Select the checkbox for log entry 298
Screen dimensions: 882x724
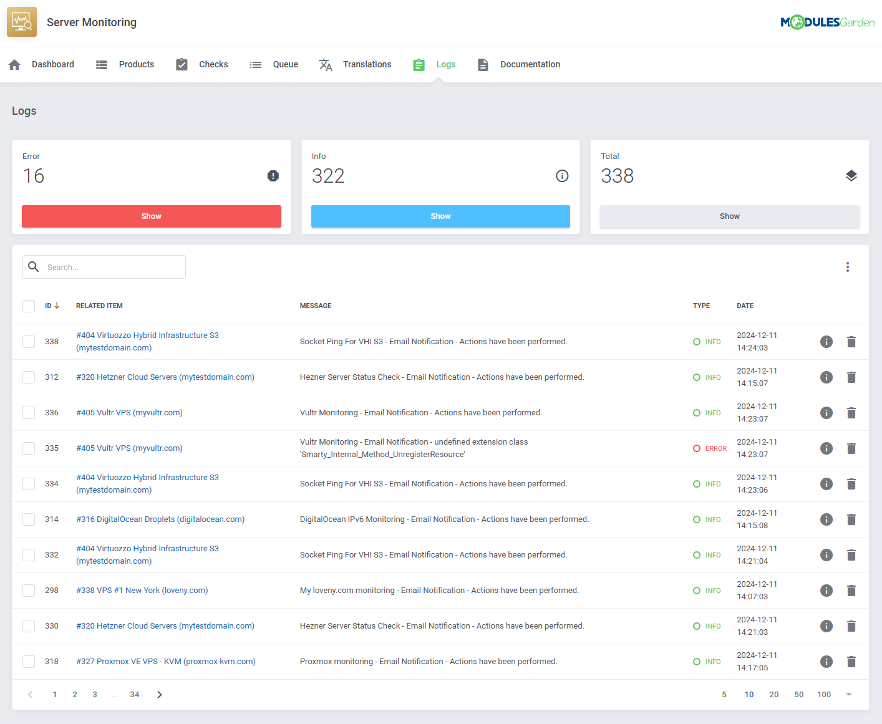(29, 591)
